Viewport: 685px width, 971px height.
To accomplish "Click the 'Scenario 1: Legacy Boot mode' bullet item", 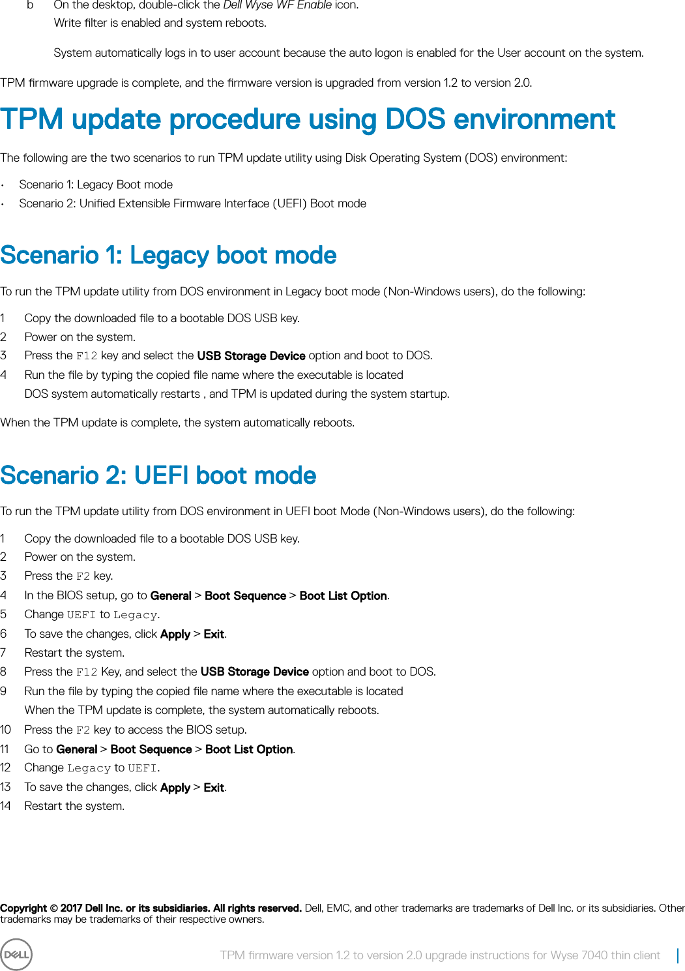I will [96, 185].
